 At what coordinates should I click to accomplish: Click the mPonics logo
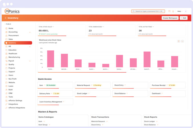pyautogui.click(x=12, y=11)
